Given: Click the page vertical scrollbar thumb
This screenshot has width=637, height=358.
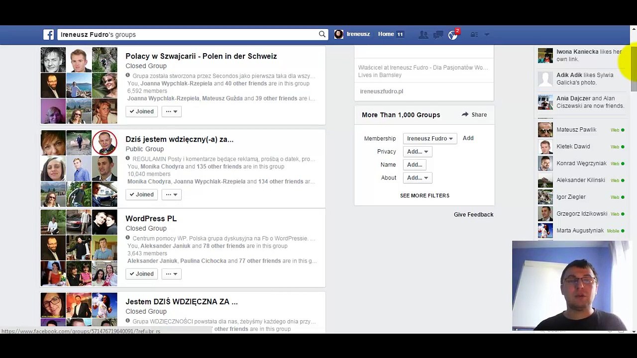Looking at the screenshot, I should (x=634, y=68).
